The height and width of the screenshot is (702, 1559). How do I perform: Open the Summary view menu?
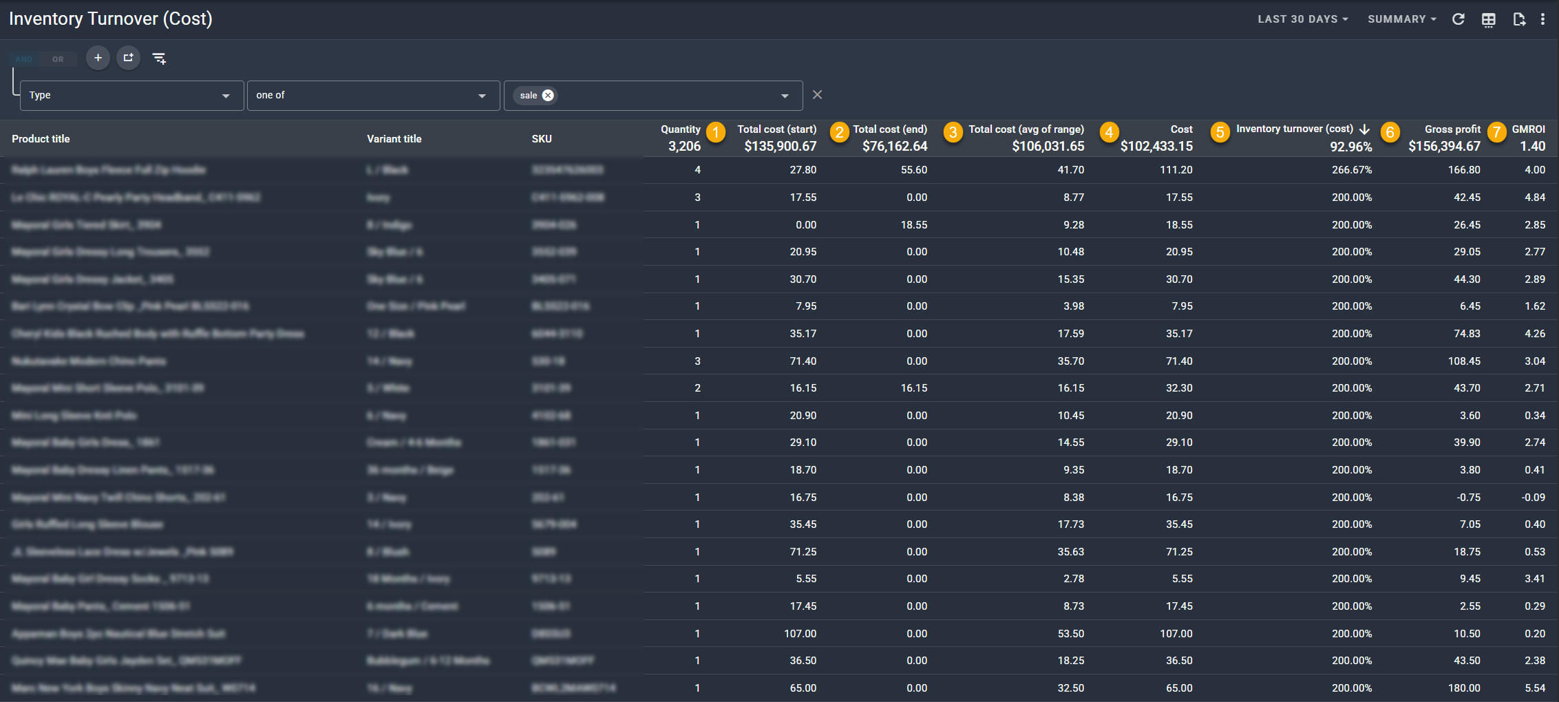(x=1401, y=19)
